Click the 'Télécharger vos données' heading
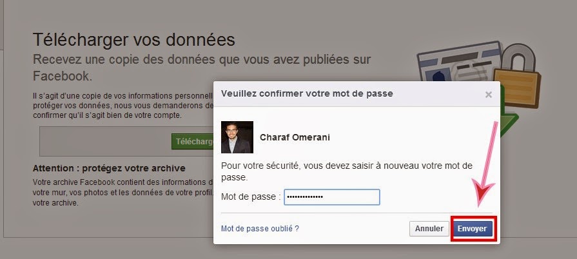This screenshot has height=259, width=577. (134, 39)
